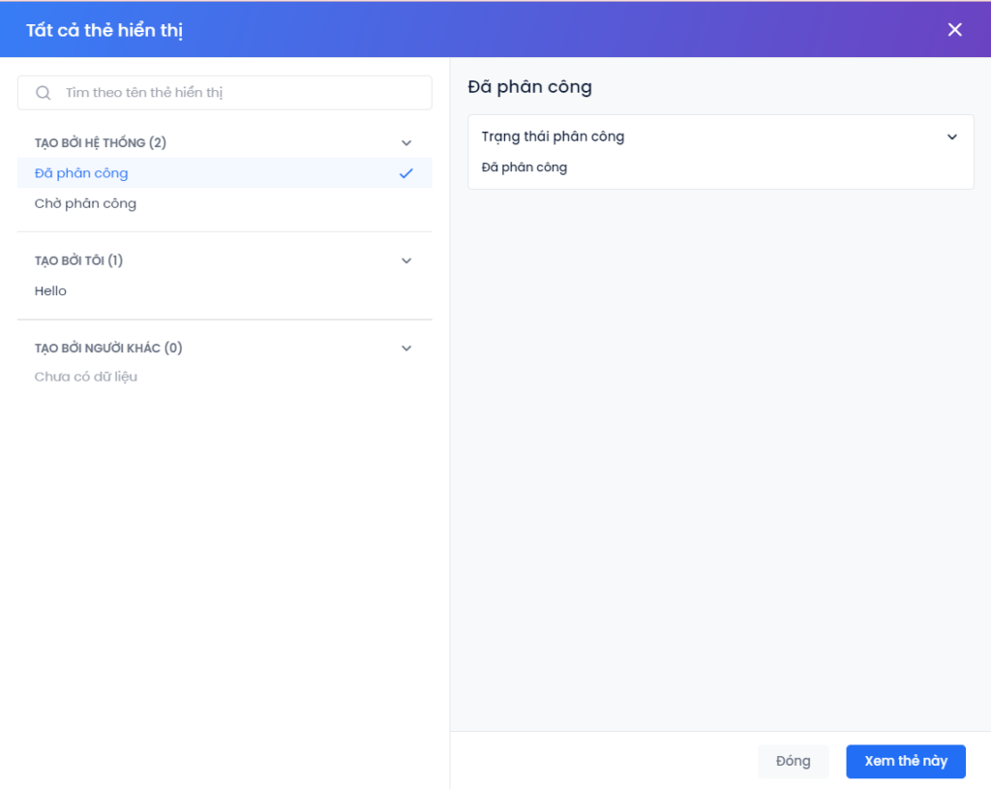Click the "TẠO BỞI HỆ THỐNG (2)" header text
This screenshot has height=789, width=991.
pyautogui.click(x=101, y=143)
